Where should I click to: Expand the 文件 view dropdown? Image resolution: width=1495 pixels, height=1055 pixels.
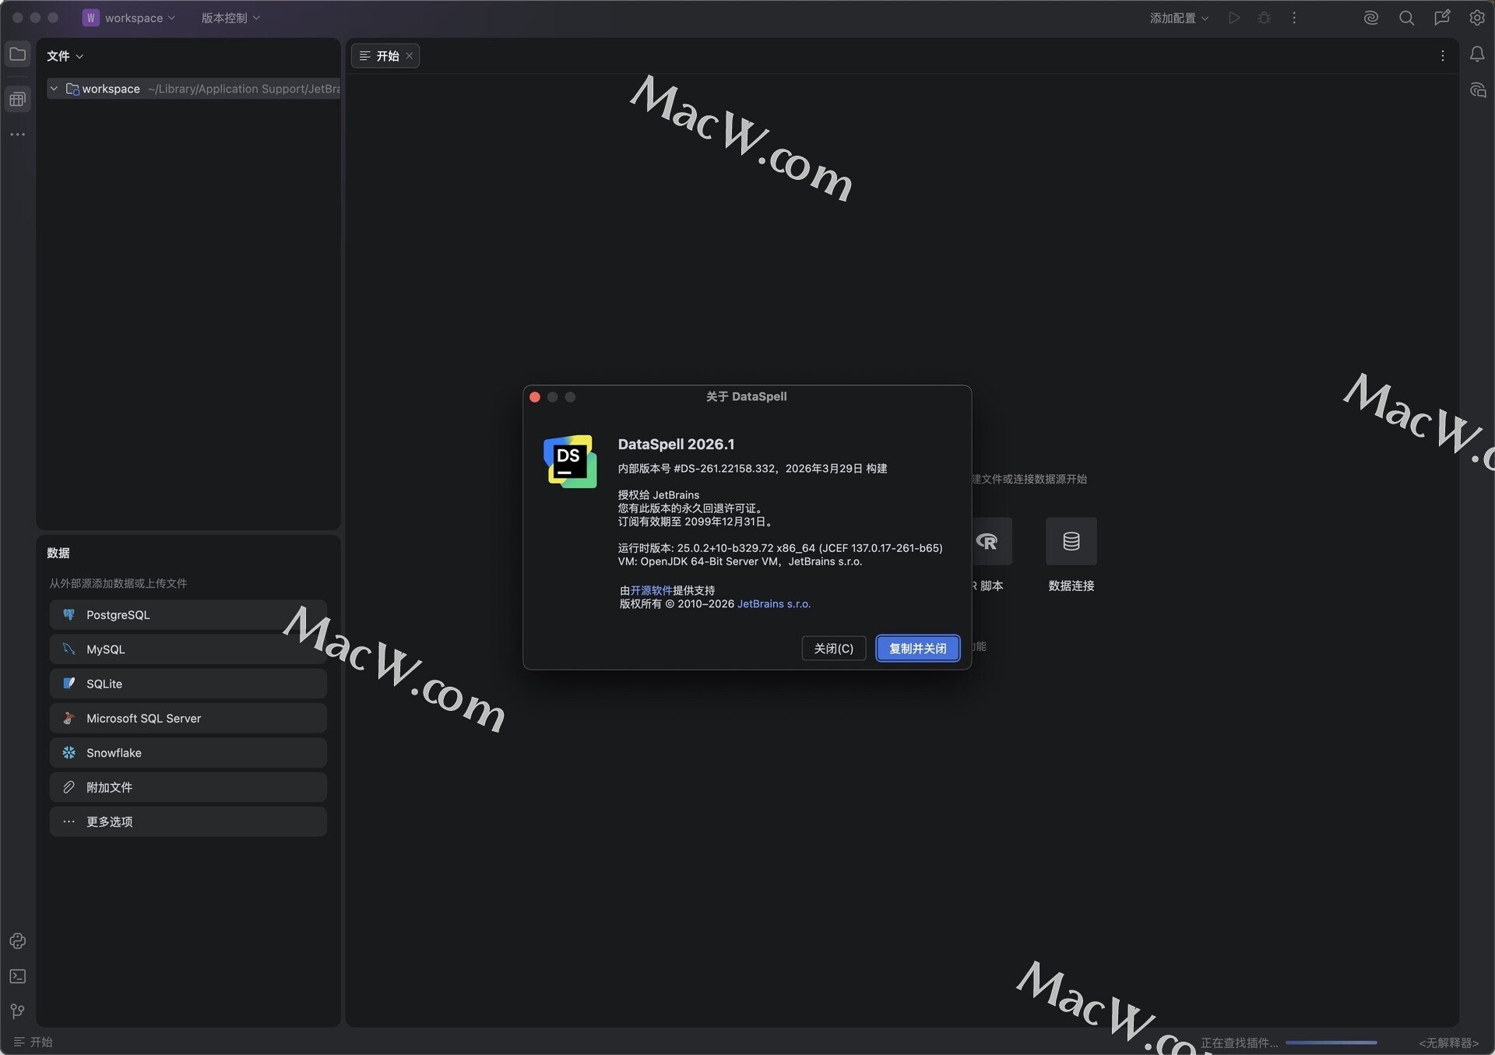65,56
